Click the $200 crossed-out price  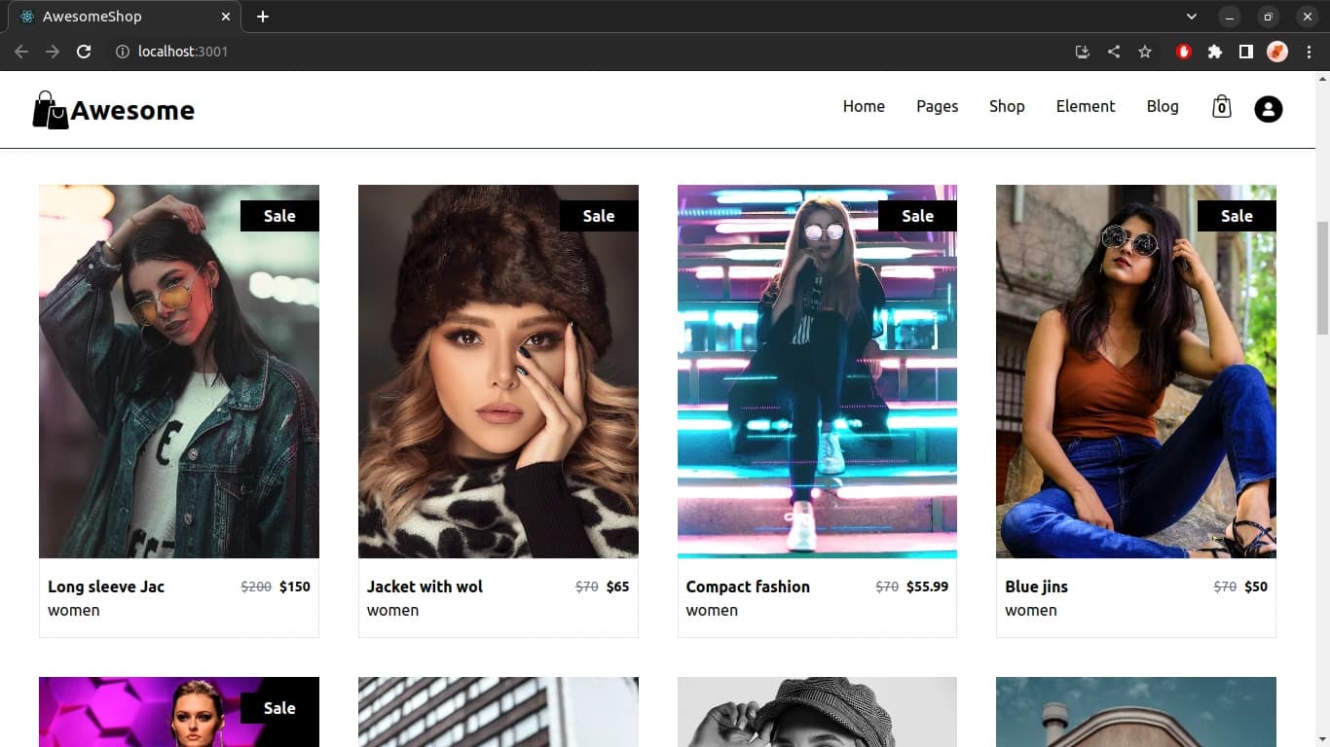[x=256, y=587]
